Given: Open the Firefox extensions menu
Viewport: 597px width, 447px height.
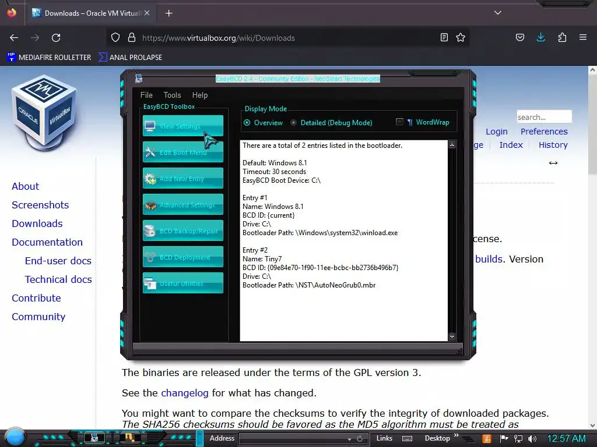Looking at the screenshot, I should click(562, 37).
